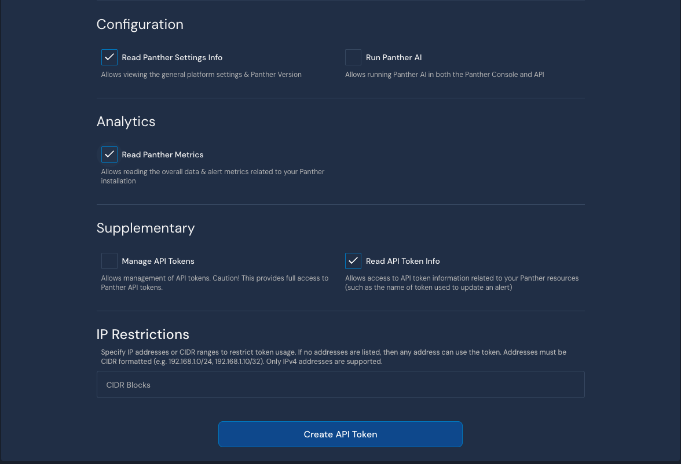The image size is (681, 464).
Task: Disable the Read Panther Metrics permission
Action: 109,154
